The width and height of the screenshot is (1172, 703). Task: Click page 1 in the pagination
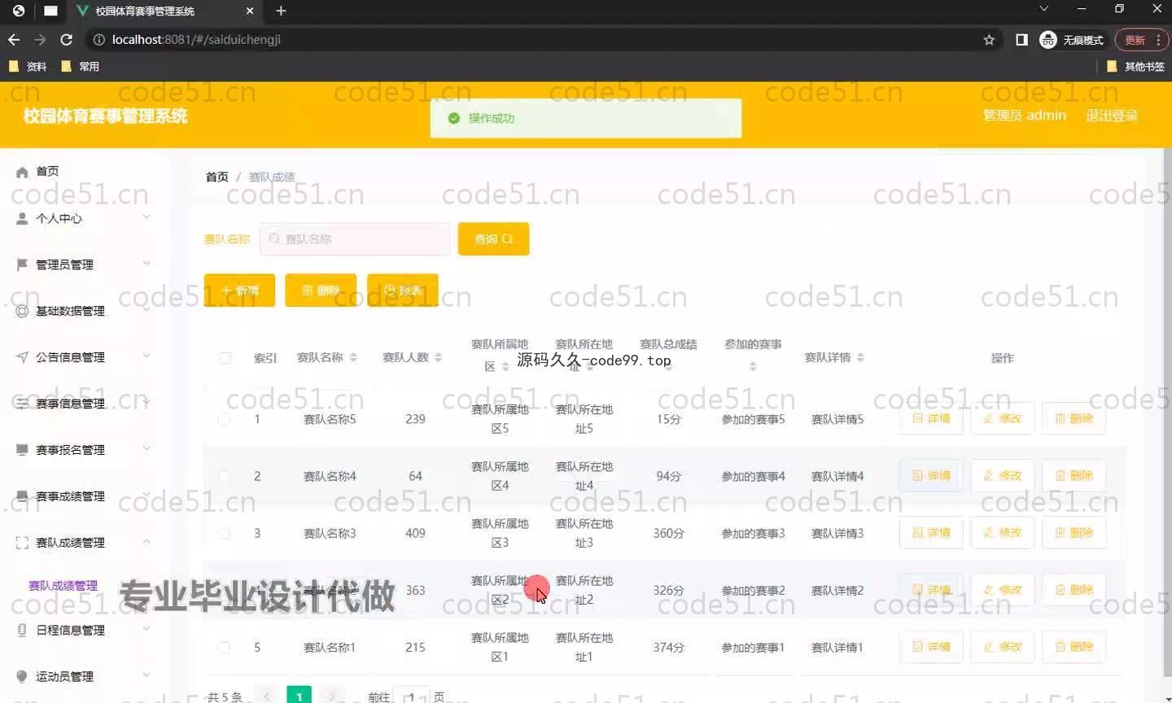[300, 696]
